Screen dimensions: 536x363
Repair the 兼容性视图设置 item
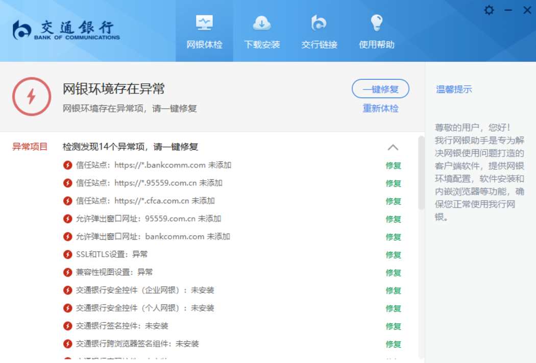[393, 273]
